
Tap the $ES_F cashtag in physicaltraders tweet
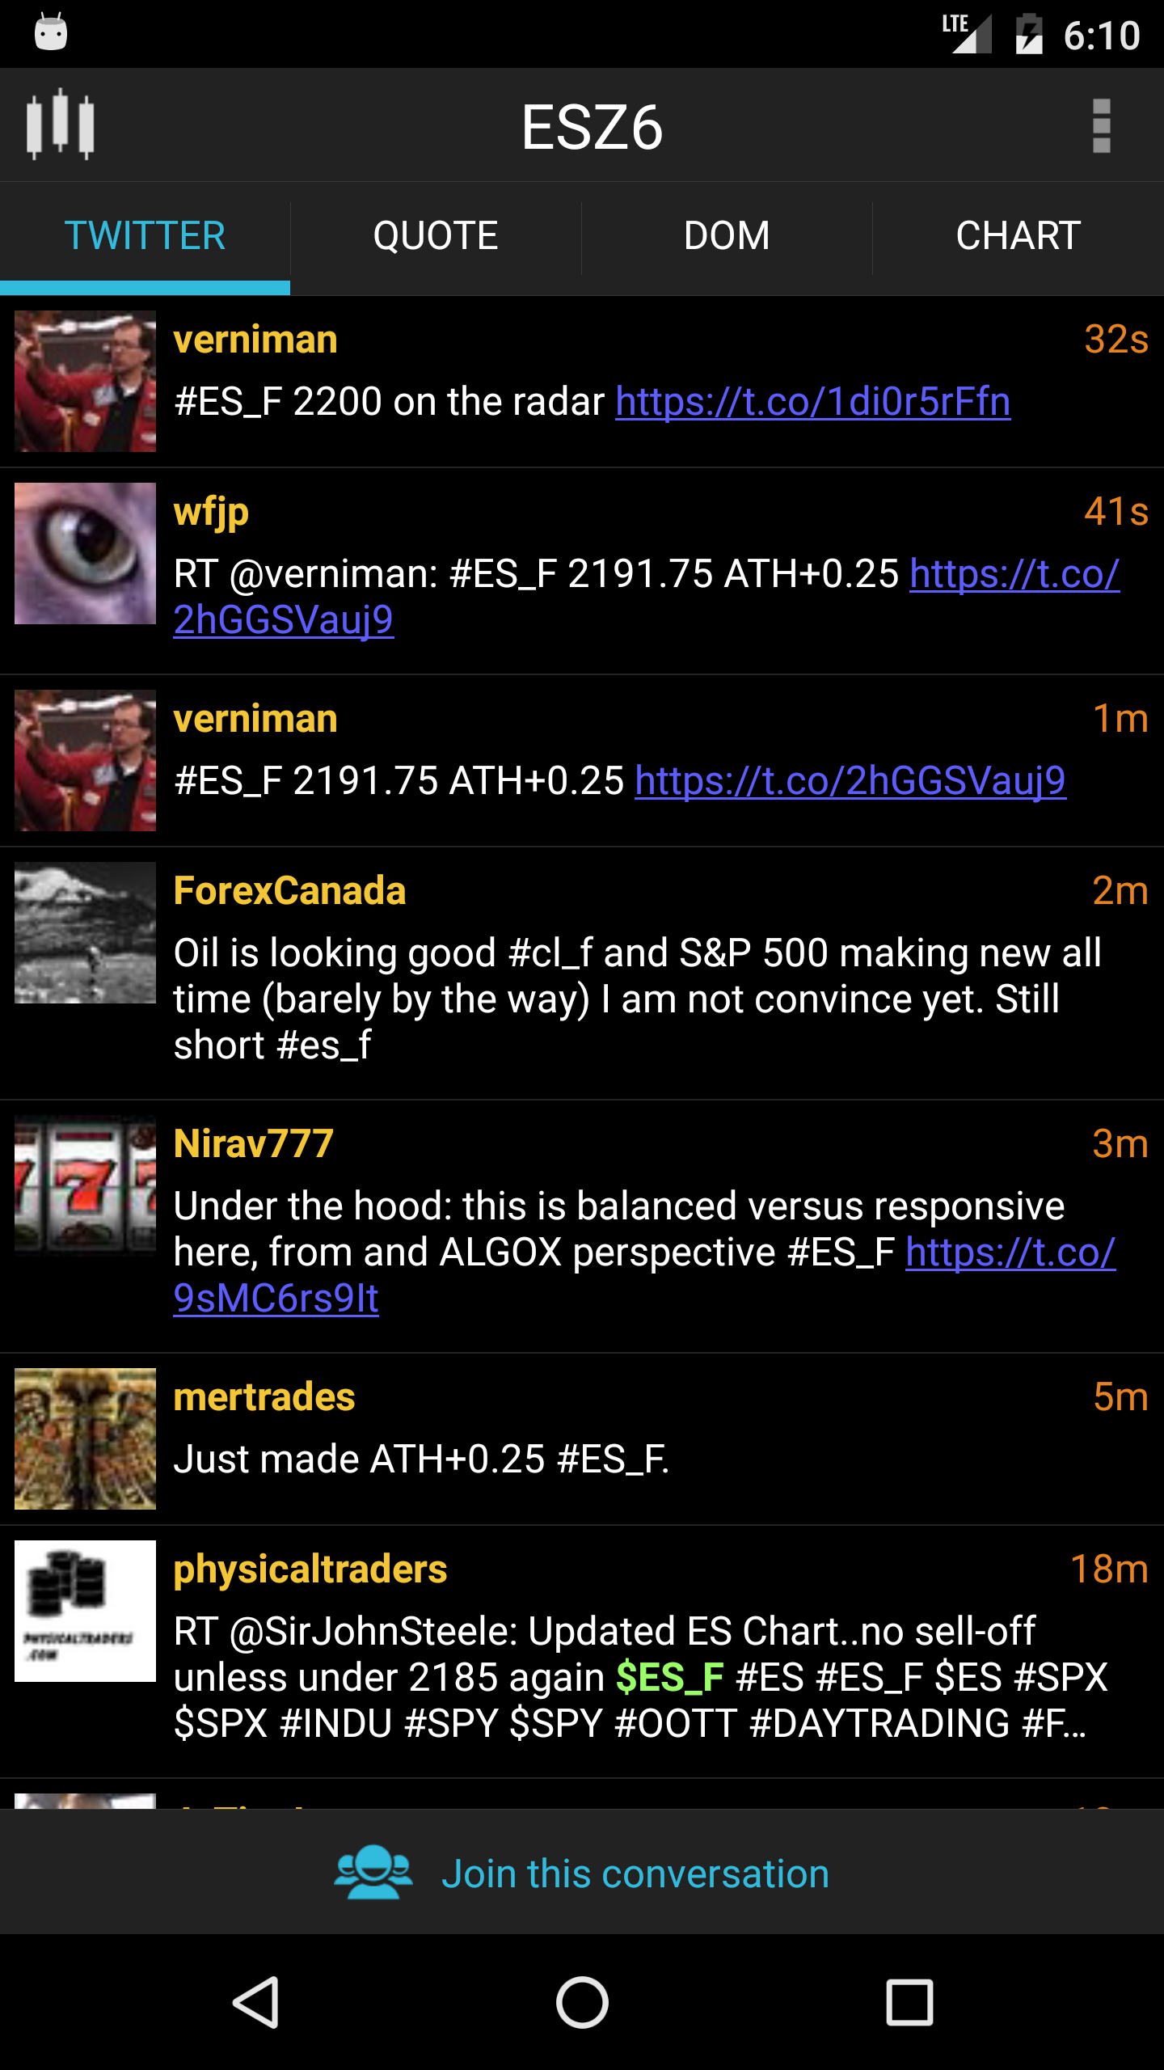click(x=669, y=1678)
